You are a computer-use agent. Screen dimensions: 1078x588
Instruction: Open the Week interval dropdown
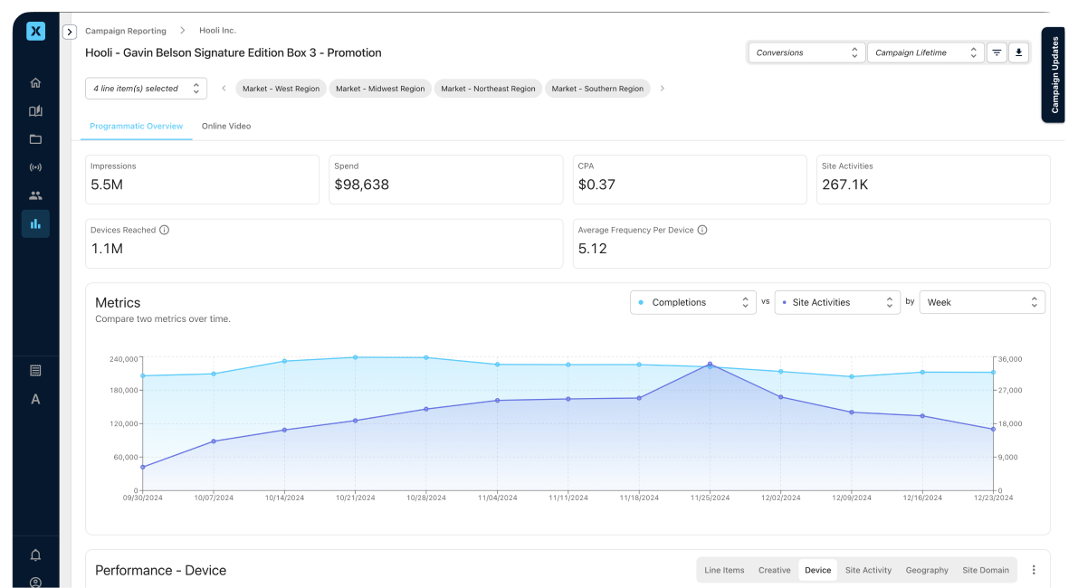tap(982, 302)
